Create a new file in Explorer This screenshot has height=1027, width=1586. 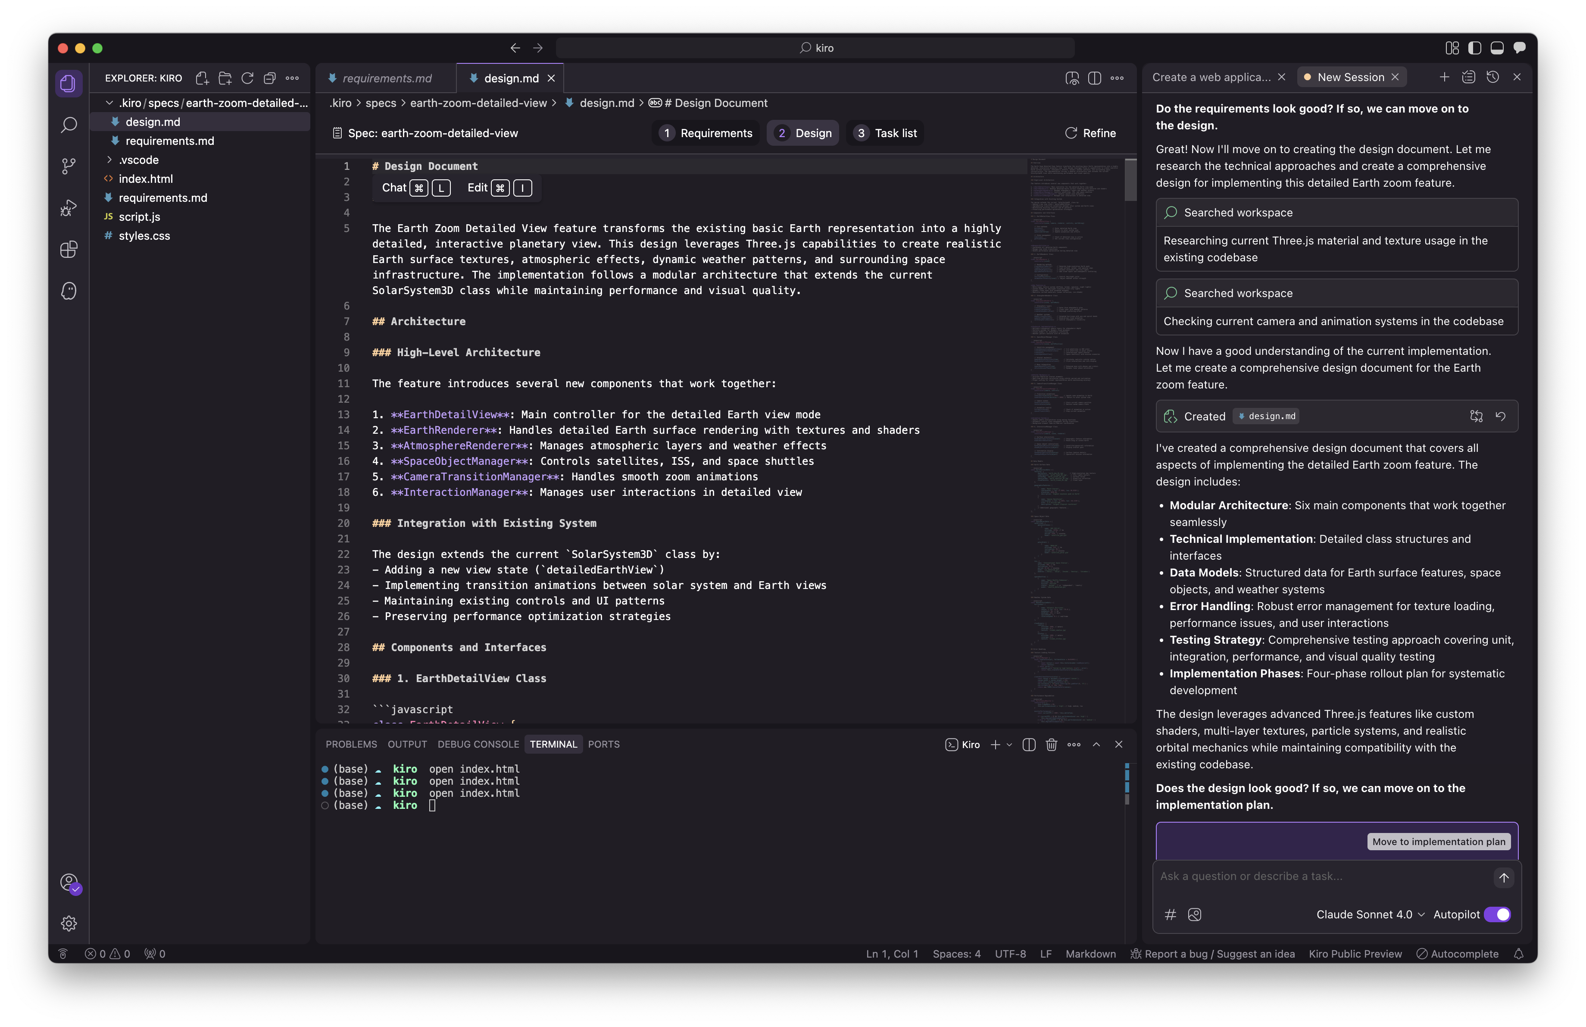202,78
